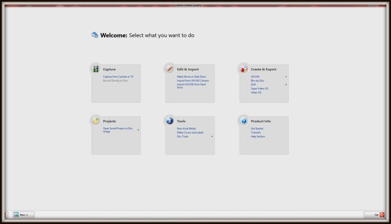Click the Welcome header icon
Image resolution: width=391 pixels, height=224 pixels.
(95, 35)
